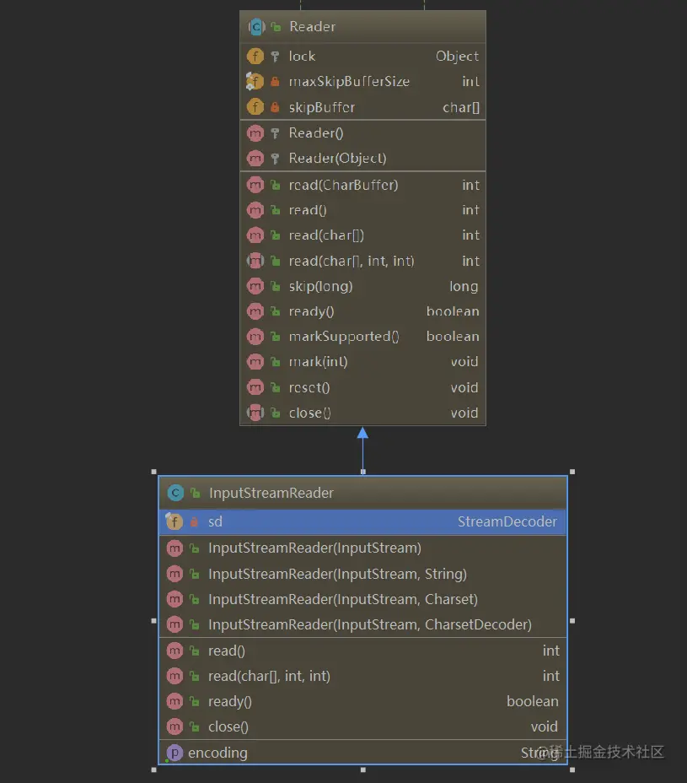Select the lock field row
This screenshot has width=687, height=783.
(362, 56)
